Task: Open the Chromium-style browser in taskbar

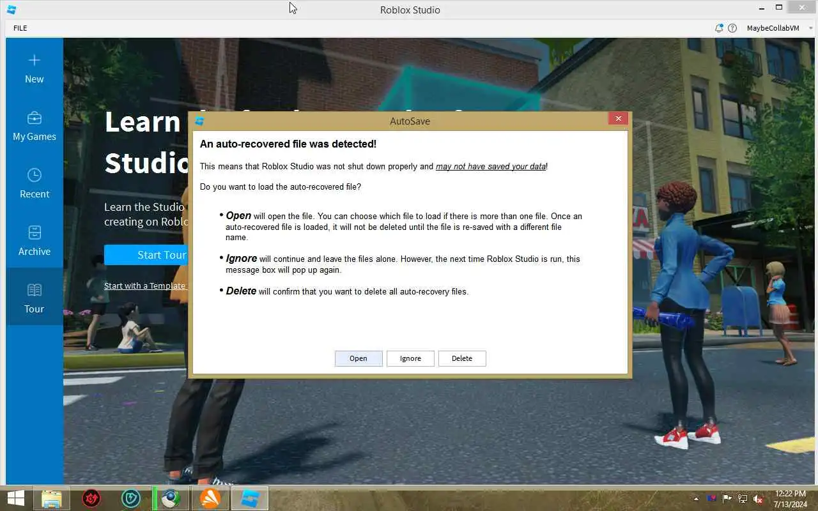Action: point(170,498)
